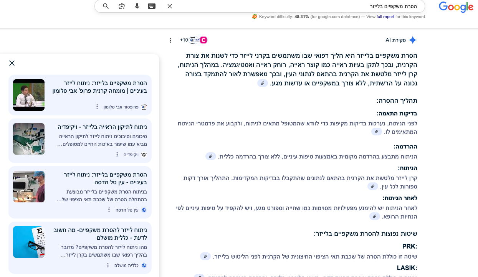Open the options menu for עין טל הדסה

[x=109, y=210]
